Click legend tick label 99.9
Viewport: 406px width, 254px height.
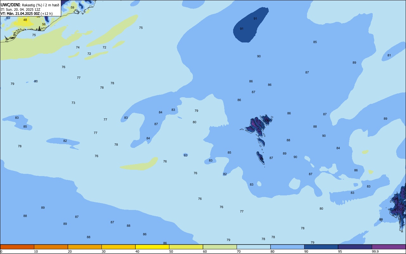coord(375,251)
